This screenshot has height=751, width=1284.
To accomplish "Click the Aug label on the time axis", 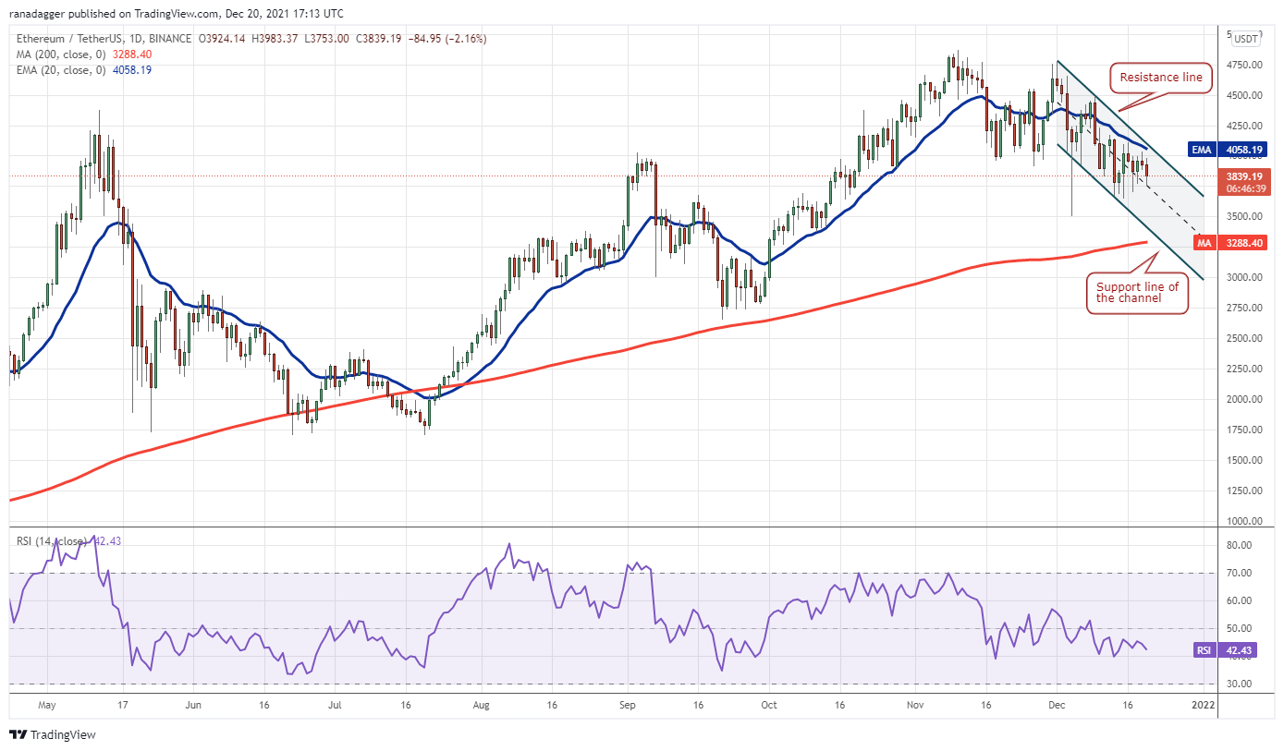I will coord(481,704).
